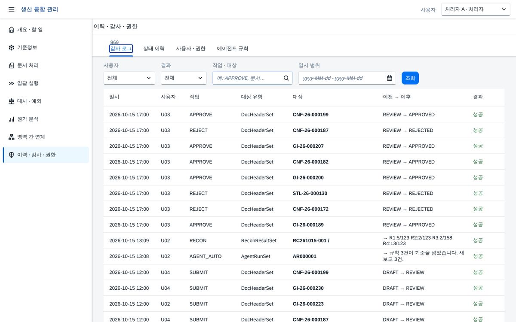Click the 조회 search button

point(410,78)
